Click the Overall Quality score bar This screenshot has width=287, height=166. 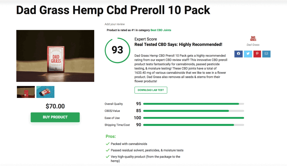[193, 104]
